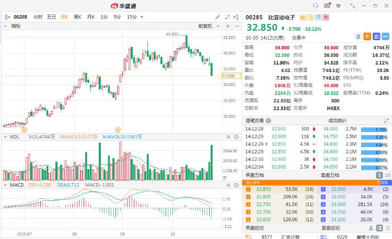Click the E earnings marker on chart
This screenshot has height=239, width=392.
(x=118, y=130)
